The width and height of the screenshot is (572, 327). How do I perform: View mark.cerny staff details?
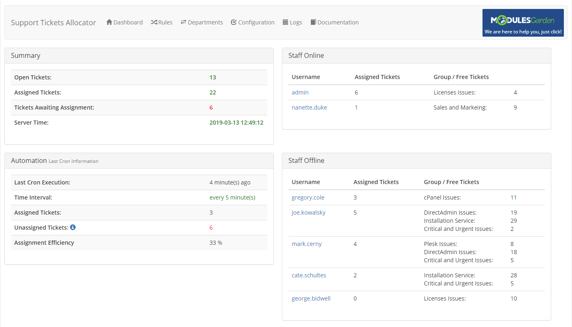306,244
